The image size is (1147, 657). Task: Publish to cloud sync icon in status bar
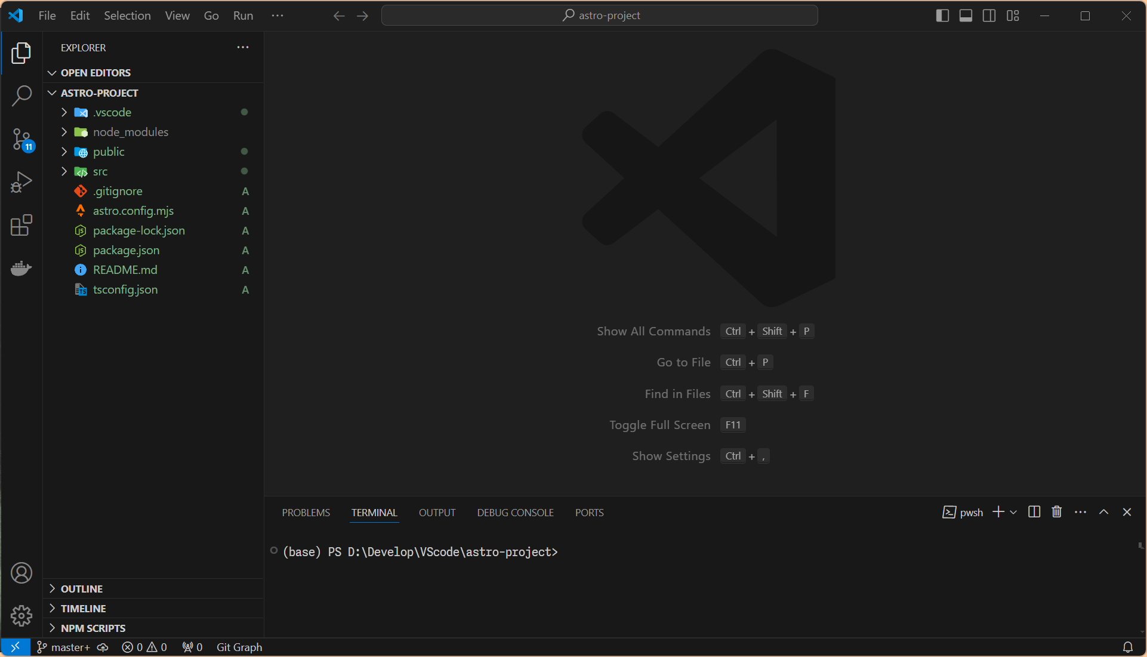click(103, 647)
